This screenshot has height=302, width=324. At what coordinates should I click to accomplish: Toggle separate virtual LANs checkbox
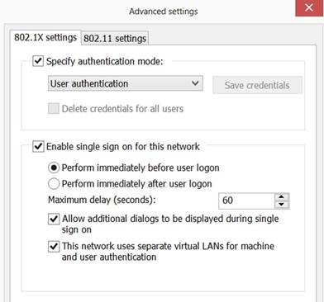coord(54,246)
